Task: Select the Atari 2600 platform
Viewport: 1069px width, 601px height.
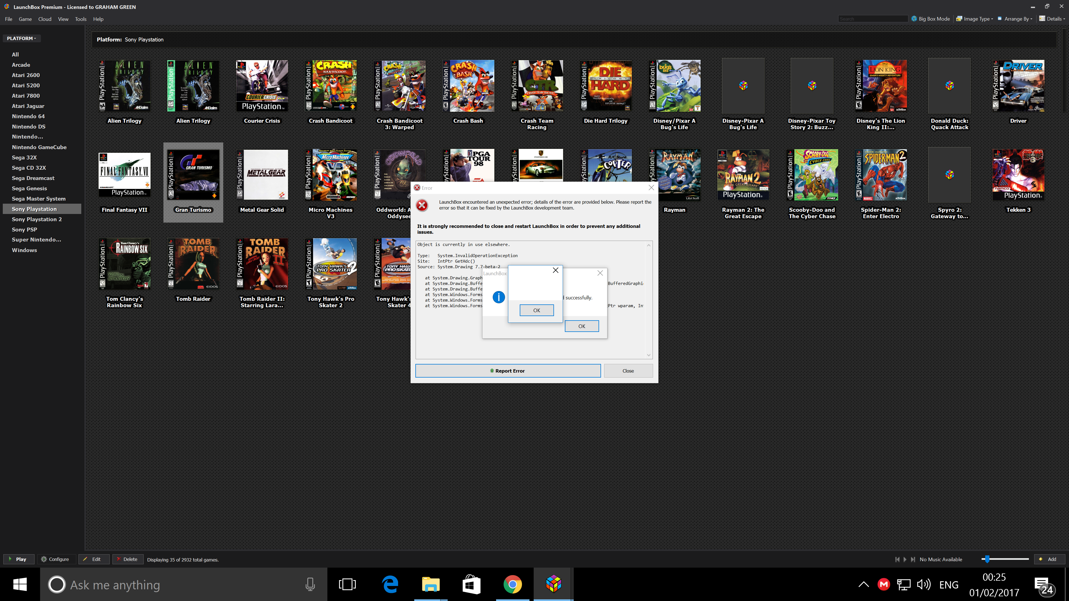Action: point(26,75)
